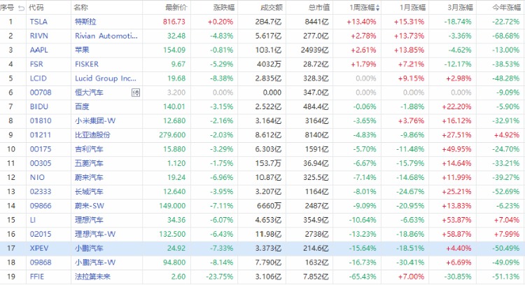The image size is (525, 285).
Task: Select the stock name Lucid Group Inc...
Action: (106, 78)
